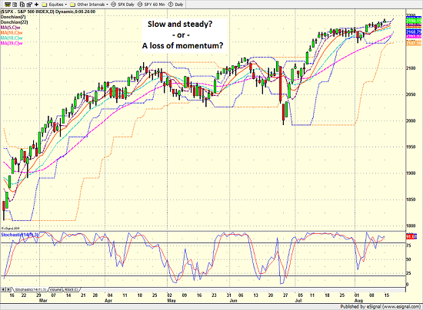Click the third toolbar page-copy icon
Screen dimensions: 423x310
tap(22, 5)
